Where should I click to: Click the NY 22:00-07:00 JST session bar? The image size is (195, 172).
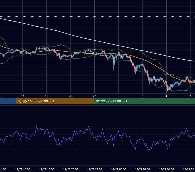point(144,101)
